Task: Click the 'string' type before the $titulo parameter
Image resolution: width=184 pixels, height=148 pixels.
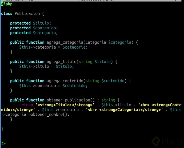Action: tap(86, 61)
